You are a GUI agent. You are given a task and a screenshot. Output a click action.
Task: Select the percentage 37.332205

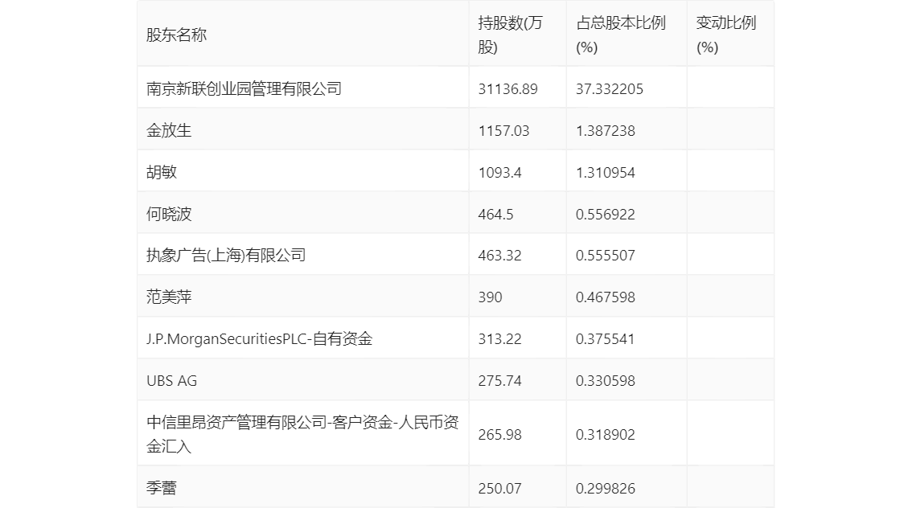610,89
